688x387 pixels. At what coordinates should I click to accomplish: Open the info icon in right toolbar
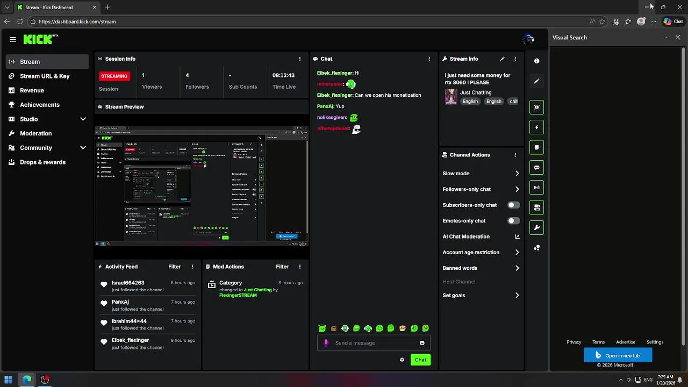[x=536, y=61]
